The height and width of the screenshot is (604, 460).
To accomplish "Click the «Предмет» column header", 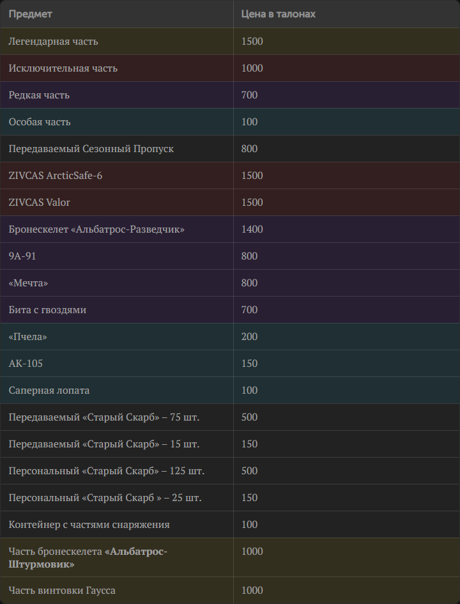I will coord(31,13).
